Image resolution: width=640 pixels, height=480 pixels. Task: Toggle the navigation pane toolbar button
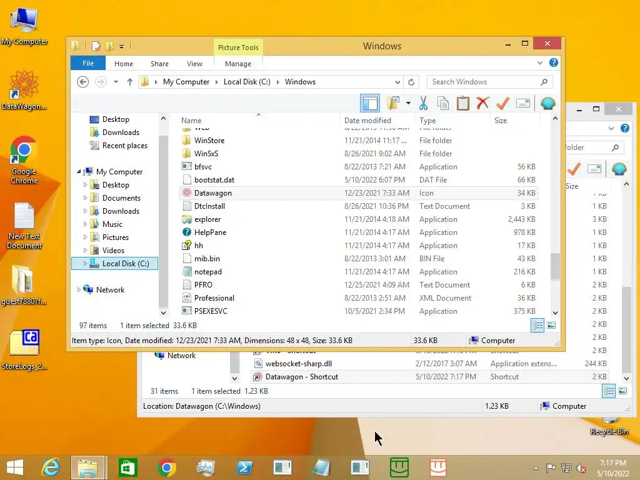coord(370,103)
